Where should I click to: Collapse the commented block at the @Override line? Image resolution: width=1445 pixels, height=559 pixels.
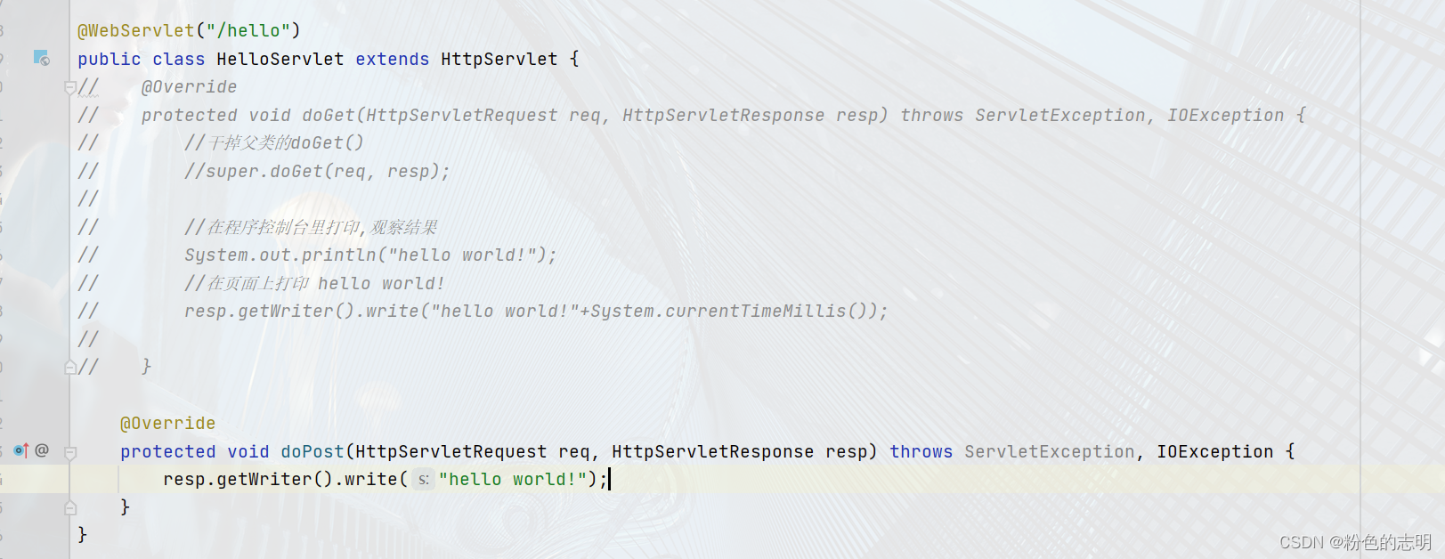[x=70, y=87]
